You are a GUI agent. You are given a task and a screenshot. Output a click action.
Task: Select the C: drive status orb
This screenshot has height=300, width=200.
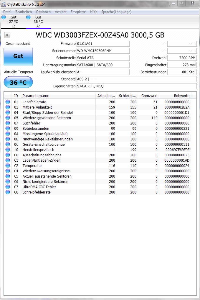point(4,17)
